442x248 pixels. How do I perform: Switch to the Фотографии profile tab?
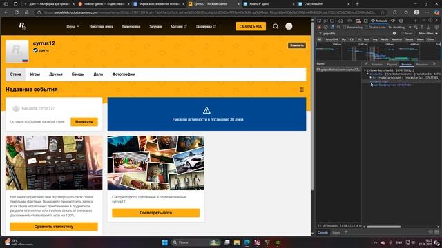tap(124, 74)
